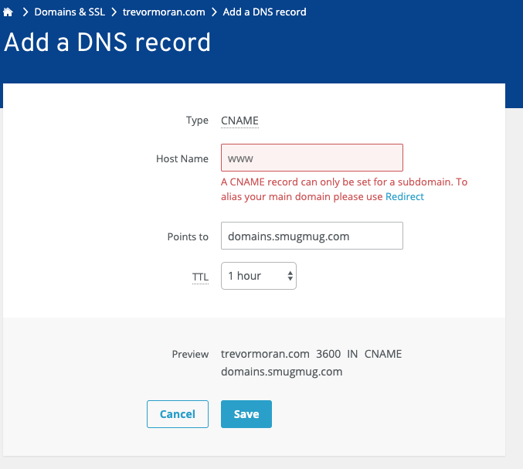This screenshot has height=469, width=523.
Task: Click the preview record text trevormoran.com 3600
Action: (x=280, y=354)
